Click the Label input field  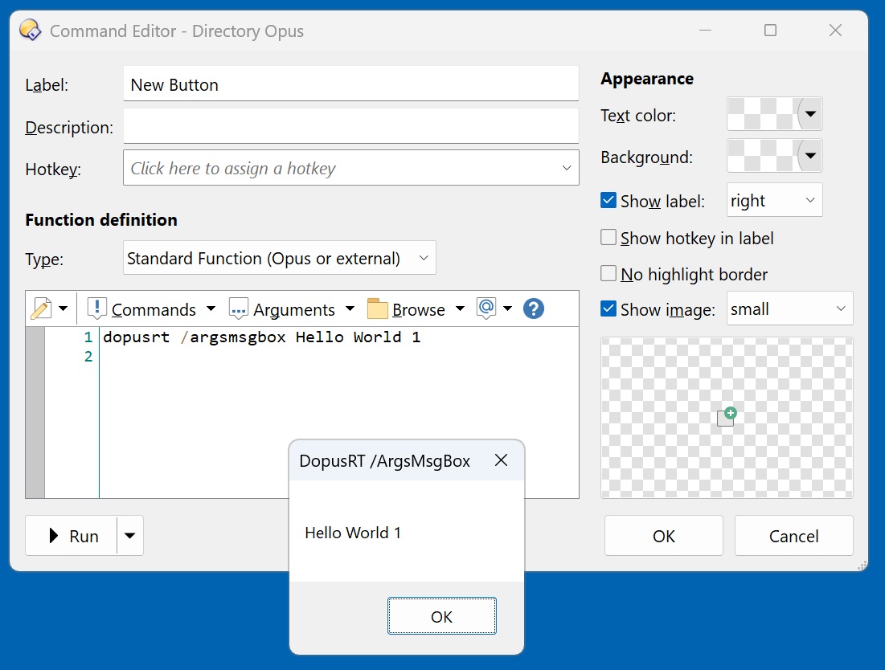tap(351, 84)
